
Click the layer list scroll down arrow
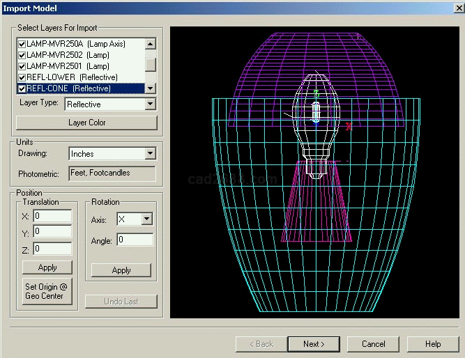pyautogui.click(x=150, y=88)
